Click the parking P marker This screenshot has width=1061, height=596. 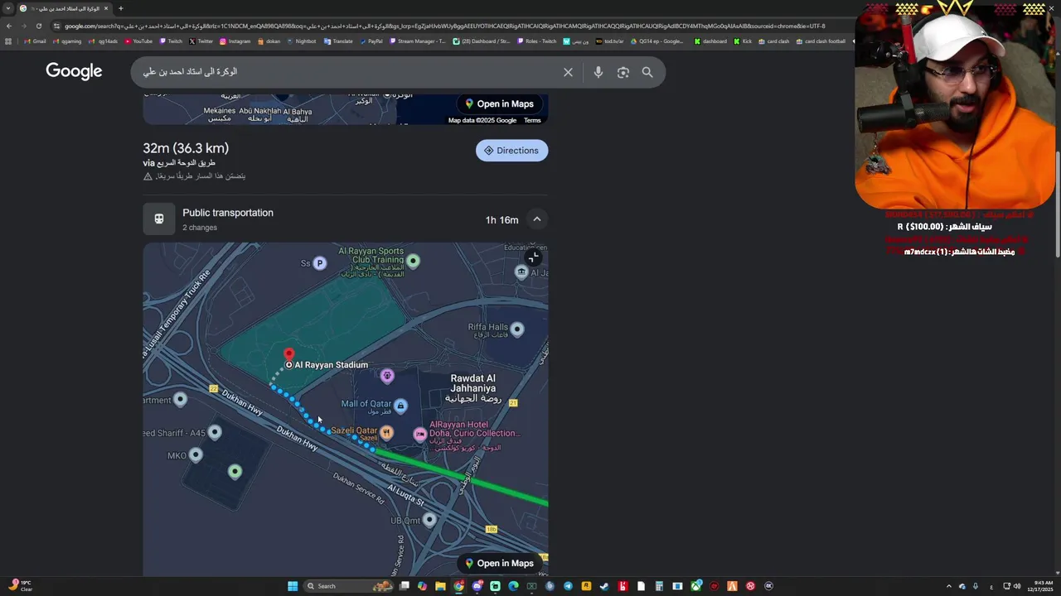[319, 263]
